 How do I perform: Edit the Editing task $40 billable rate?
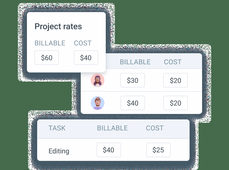[108, 150]
